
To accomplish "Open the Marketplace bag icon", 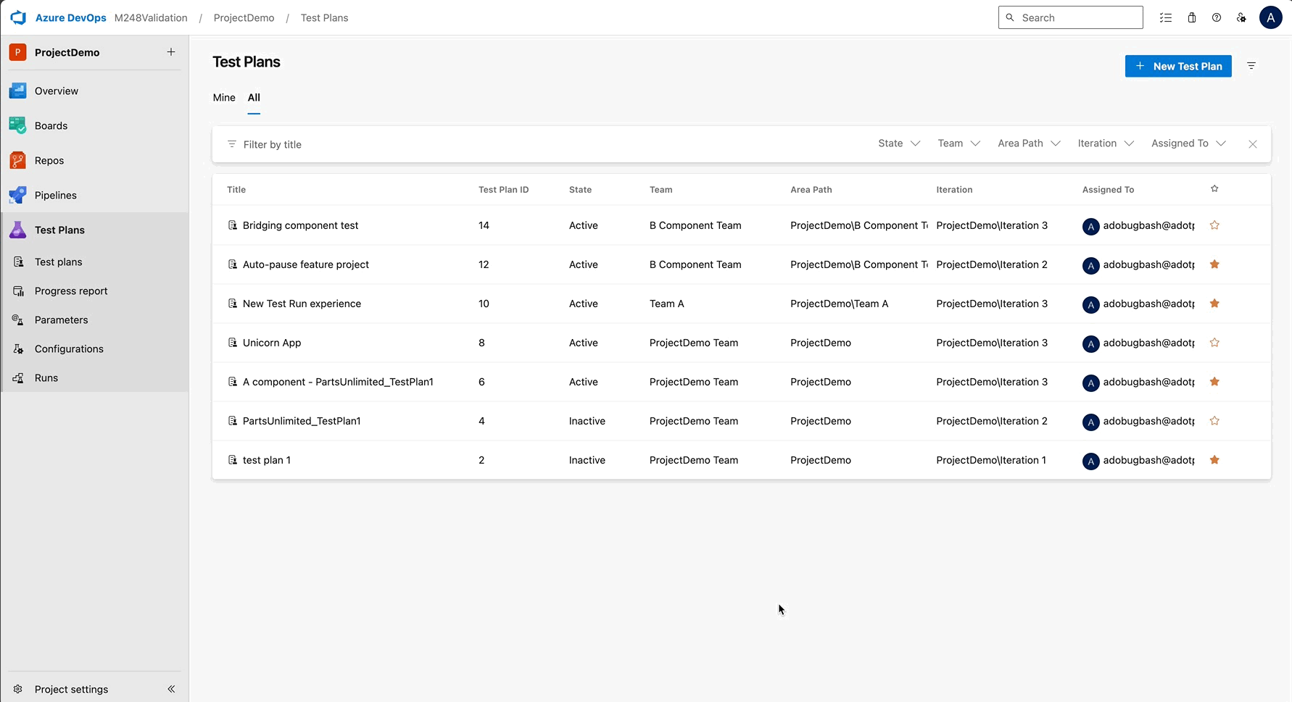I will pos(1191,17).
